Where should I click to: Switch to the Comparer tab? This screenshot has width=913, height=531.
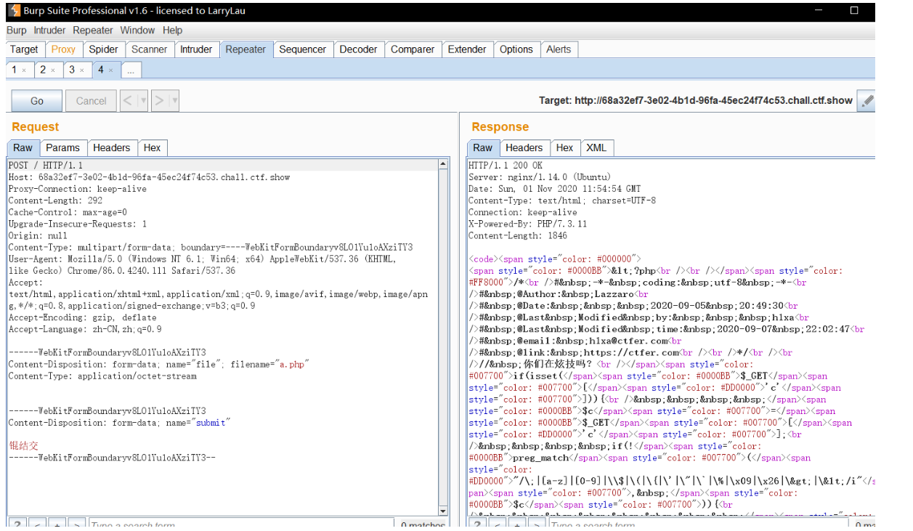pos(413,49)
